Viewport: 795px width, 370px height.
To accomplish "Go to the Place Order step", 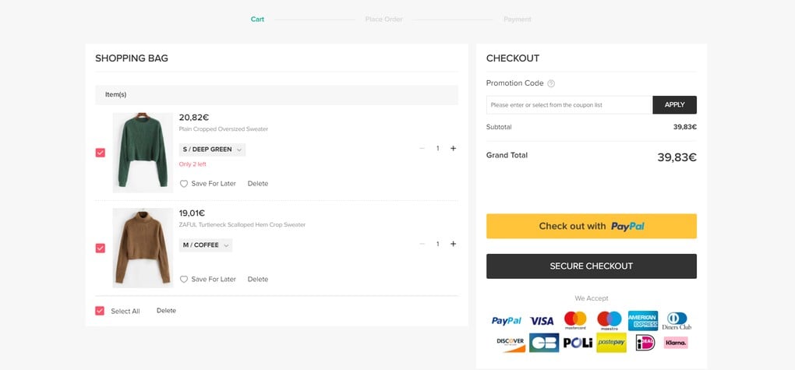I will point(383,19).
